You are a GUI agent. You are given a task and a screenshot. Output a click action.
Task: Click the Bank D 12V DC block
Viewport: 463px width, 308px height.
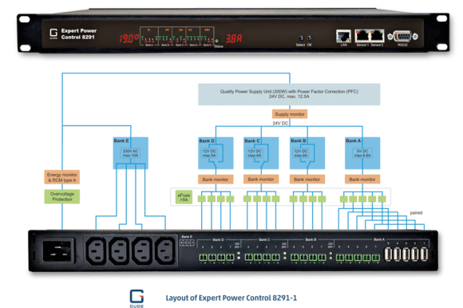pyautogui.click(x=216, y=153)
